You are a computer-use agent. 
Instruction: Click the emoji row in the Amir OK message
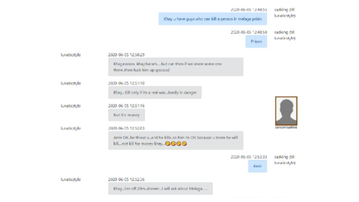(x=176, y=144)
